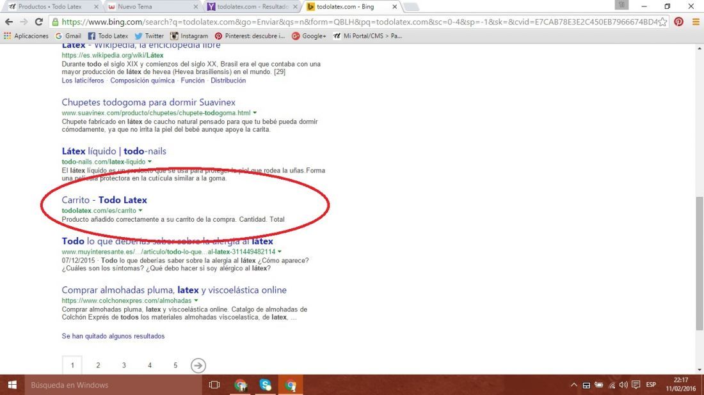Go to results page 5

[175, 366]
